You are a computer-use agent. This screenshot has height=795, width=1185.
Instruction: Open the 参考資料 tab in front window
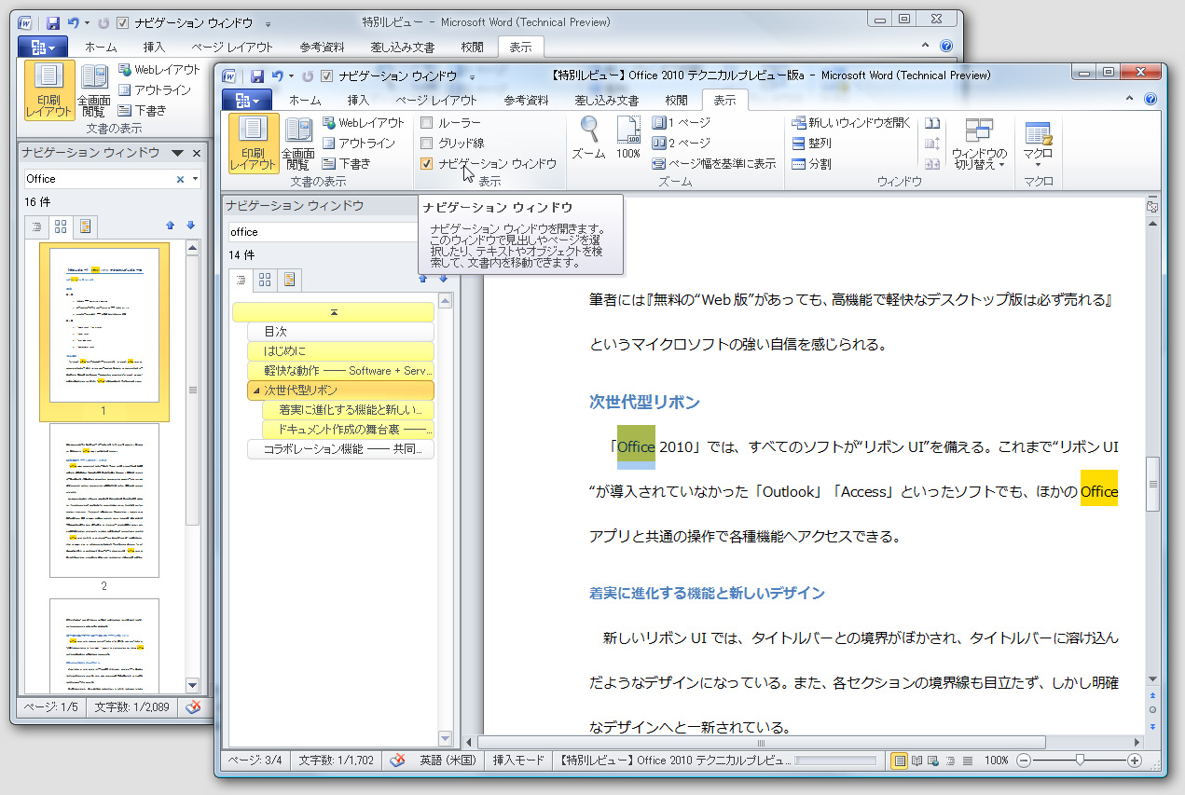point(526,100)
